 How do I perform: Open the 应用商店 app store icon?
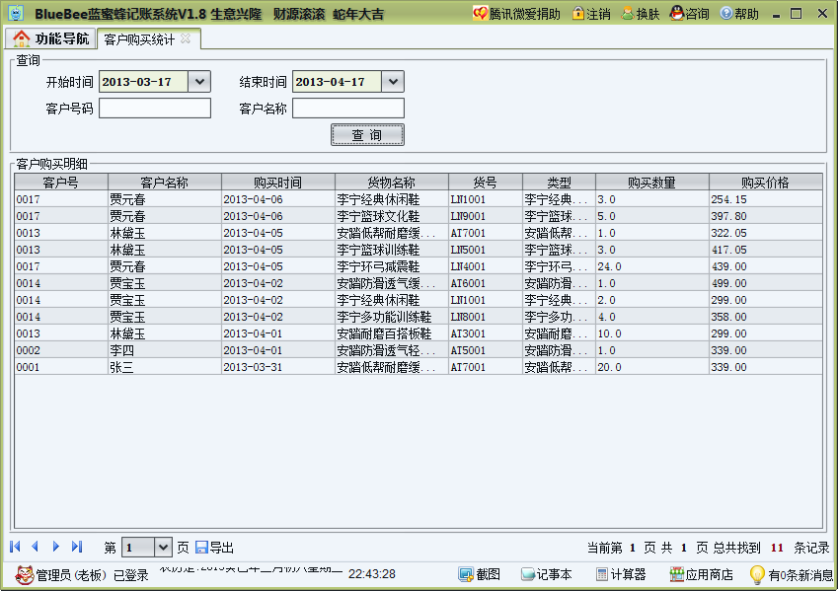[x=676, y=574]
